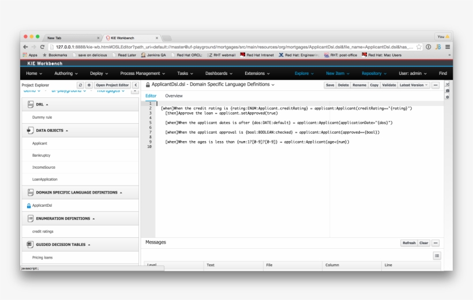Screen dimensions: 473x300
Task: Click the Copy button
Action: (374, 85)
